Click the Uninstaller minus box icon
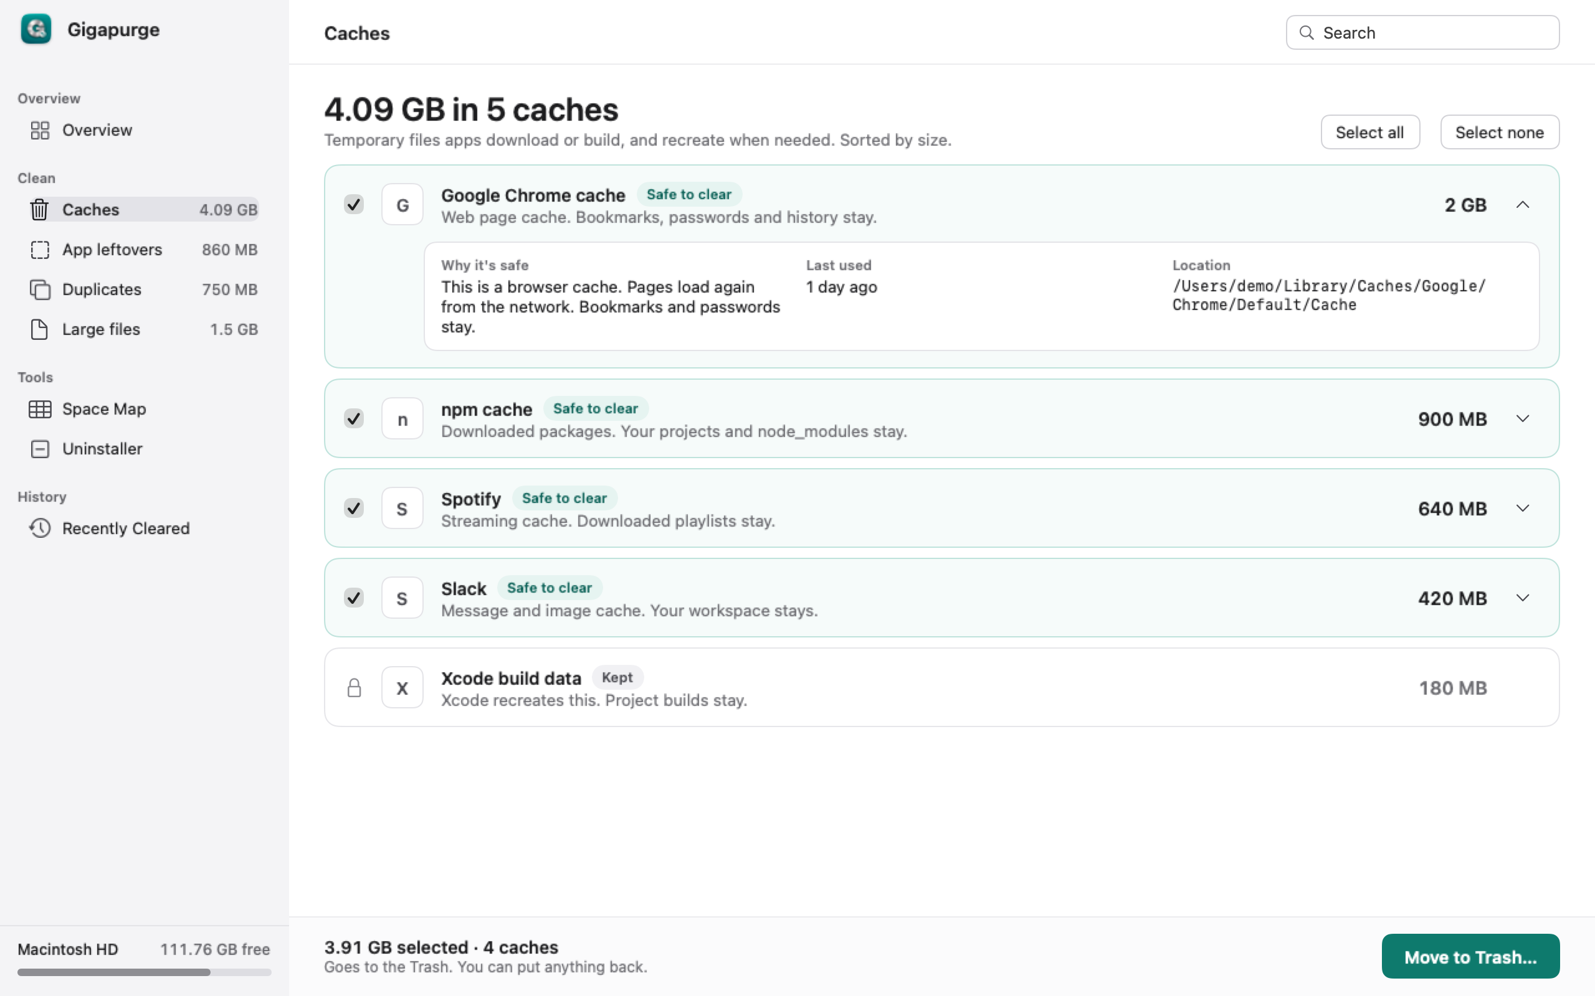 point(39,449)
